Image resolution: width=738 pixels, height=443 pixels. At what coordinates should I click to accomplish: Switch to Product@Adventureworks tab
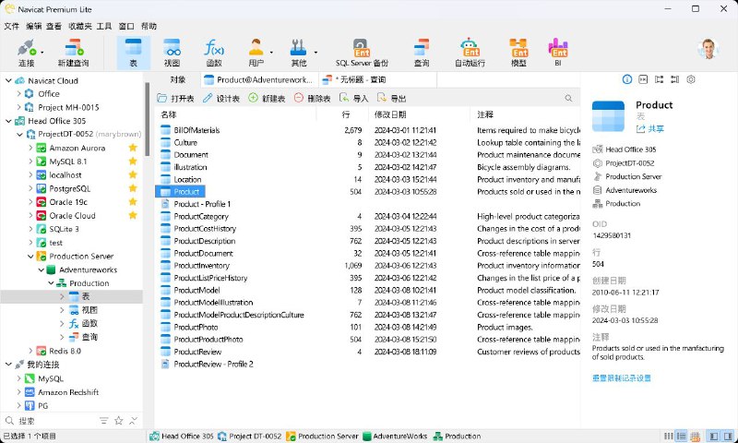[x=259, y=79]
